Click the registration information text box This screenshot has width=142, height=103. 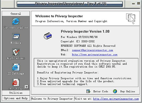86,72
